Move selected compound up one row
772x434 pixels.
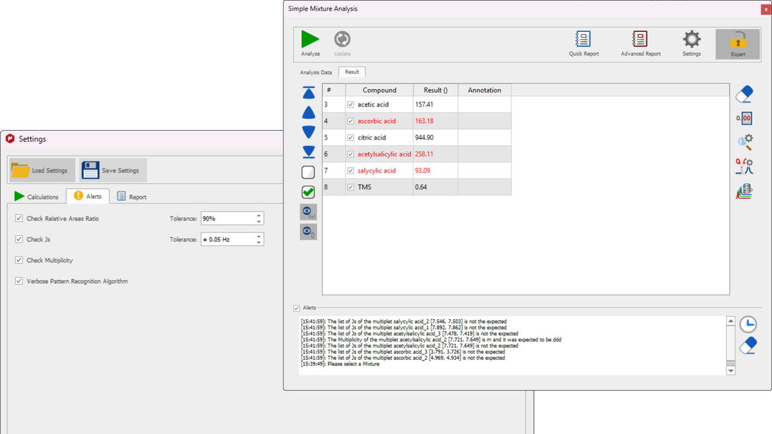click(308, 113)
